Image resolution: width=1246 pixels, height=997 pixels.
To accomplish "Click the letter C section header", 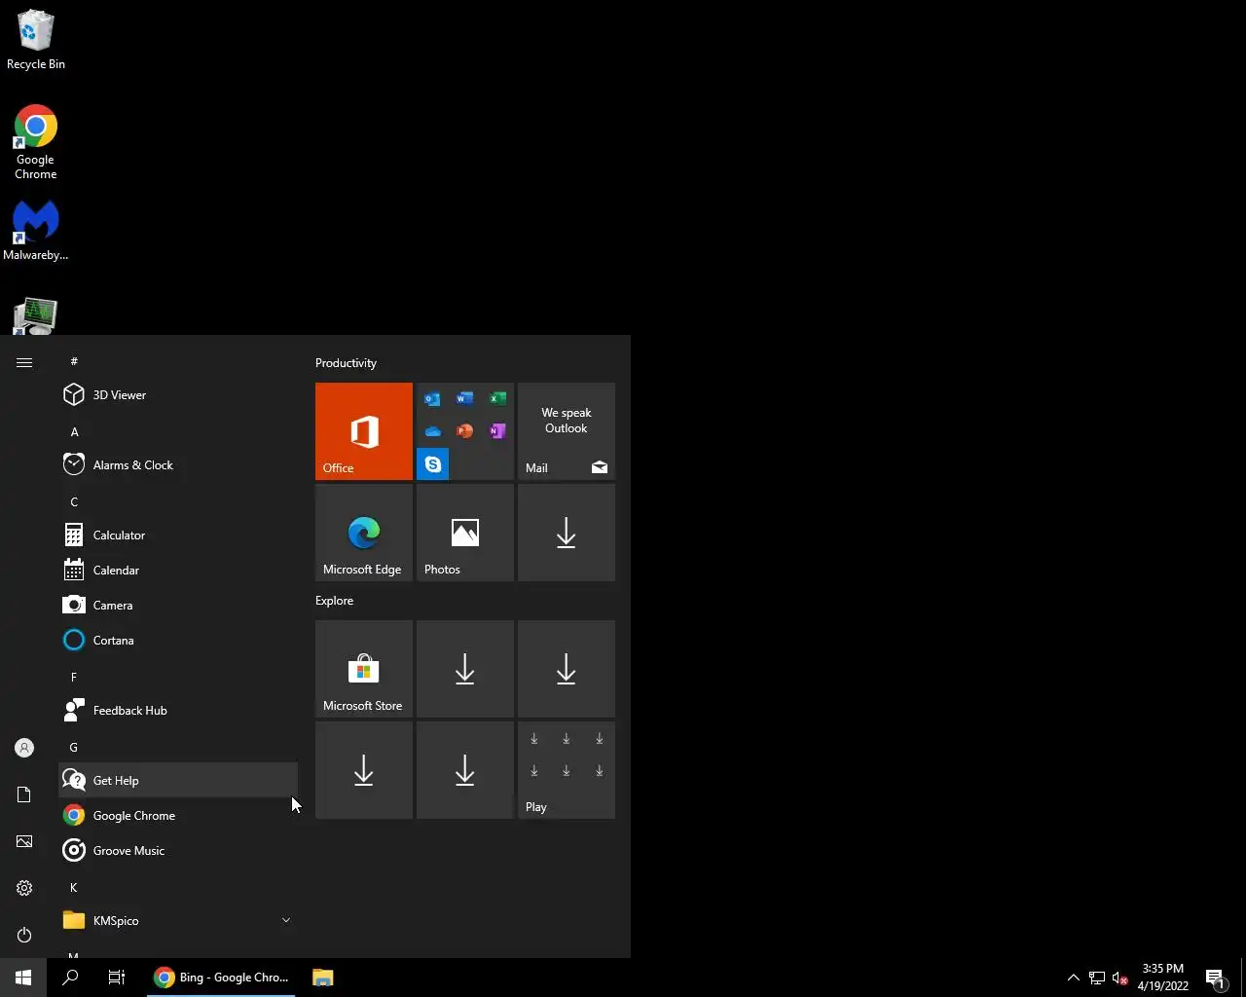I will click(74, 501).
